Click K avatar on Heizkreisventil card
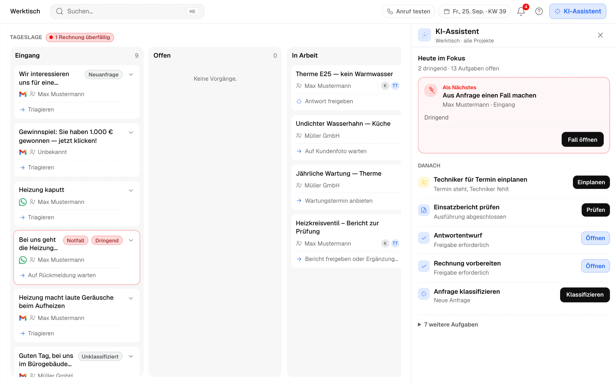This screenshot has height=385, width=616. pyautogui.click(x=385, y=244)
